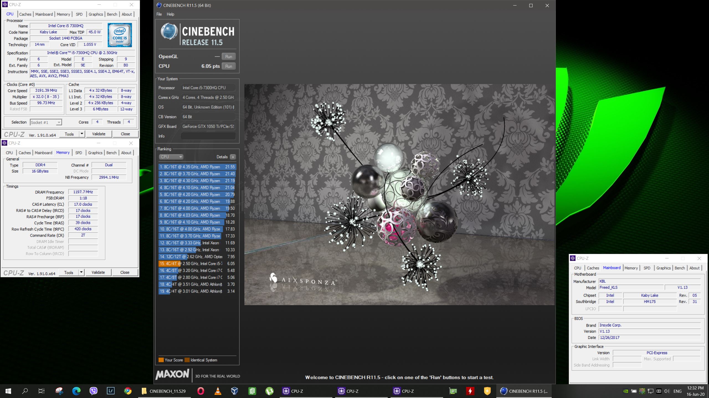The height and width of the screenshot is (398, 709).
Task: Open VLC media player from taskbar
Action: [218, 391]
